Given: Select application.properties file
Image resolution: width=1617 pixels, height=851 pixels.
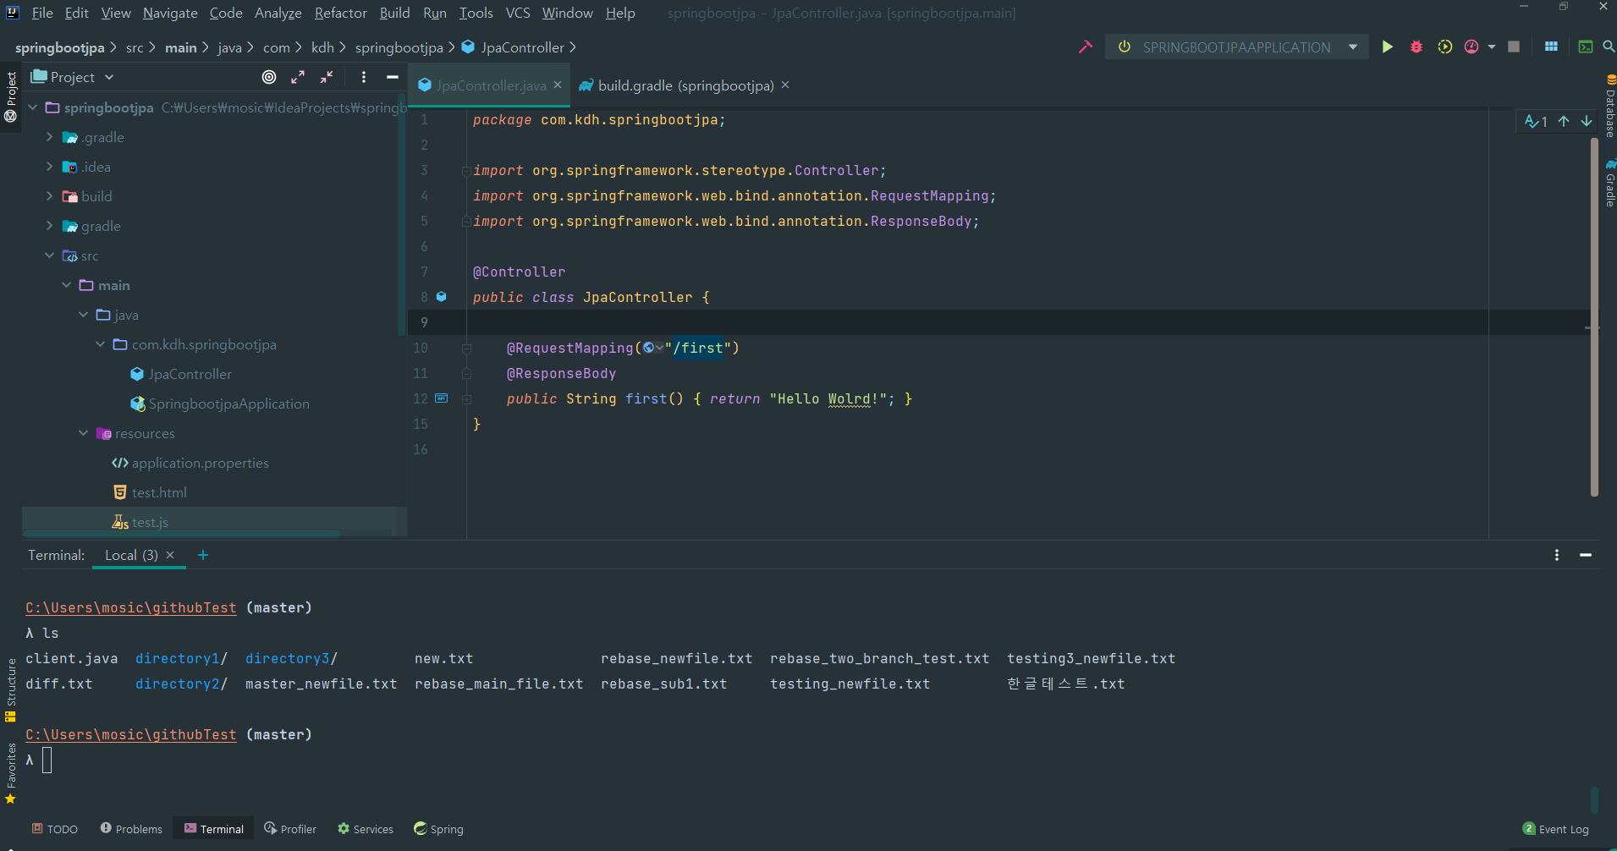Looking at the screenshot, I should point(200,463).
